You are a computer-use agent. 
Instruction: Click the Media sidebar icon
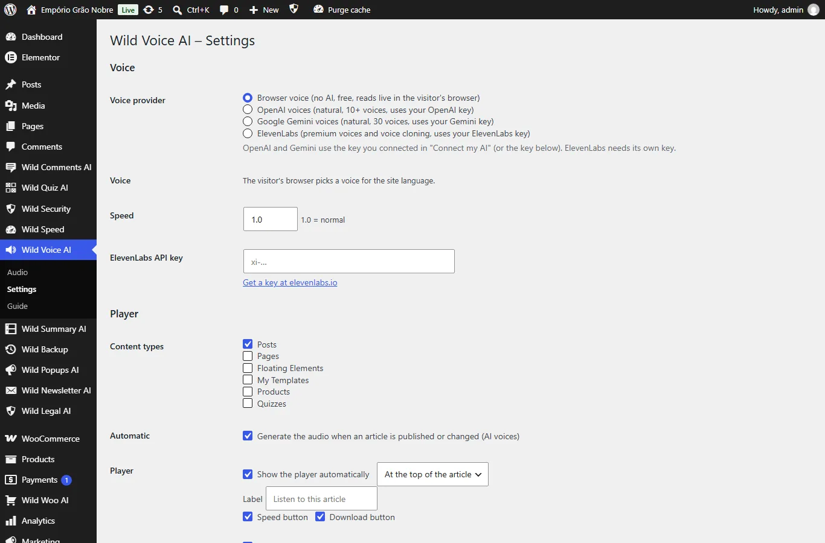tap(11, 106)
